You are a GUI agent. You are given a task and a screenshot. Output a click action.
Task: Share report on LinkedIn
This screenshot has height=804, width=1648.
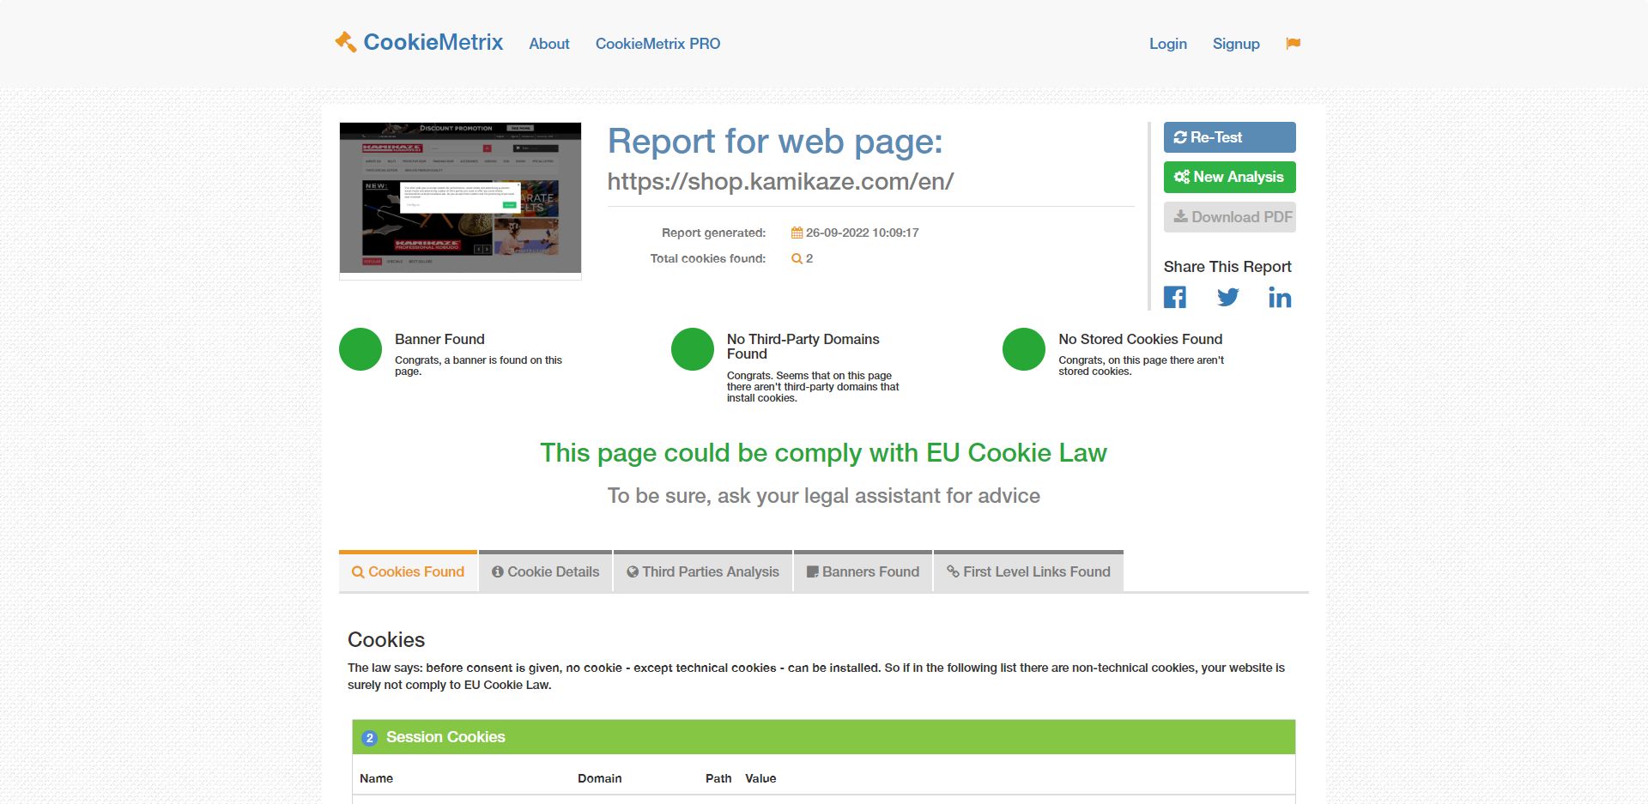[x=1280, y=298]
